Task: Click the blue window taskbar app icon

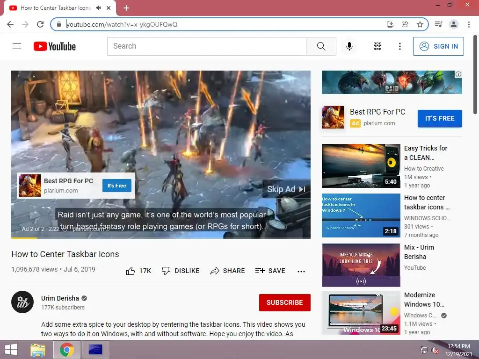Action: point(95,350)
